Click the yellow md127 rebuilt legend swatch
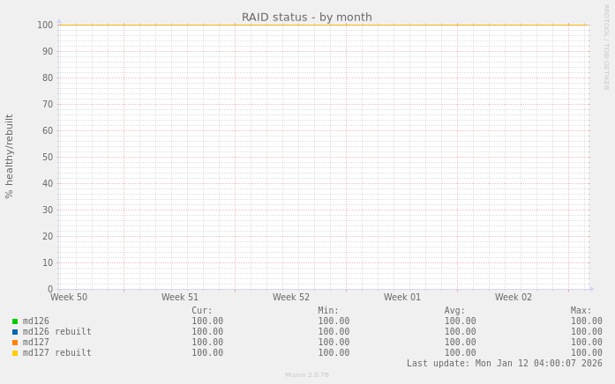Screen dimensions: 615x384 tap(15, 353)
